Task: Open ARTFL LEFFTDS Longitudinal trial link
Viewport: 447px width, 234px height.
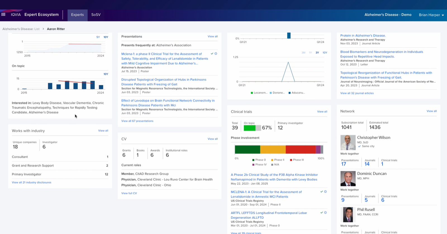Action: (269, 215)
